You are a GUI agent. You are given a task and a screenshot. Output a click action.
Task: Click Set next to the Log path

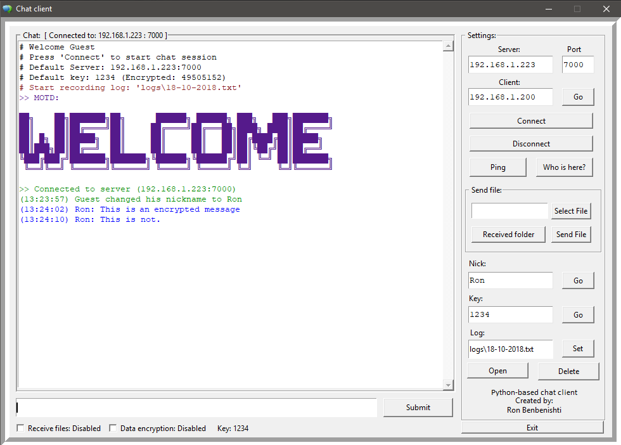tap(578, 348)
